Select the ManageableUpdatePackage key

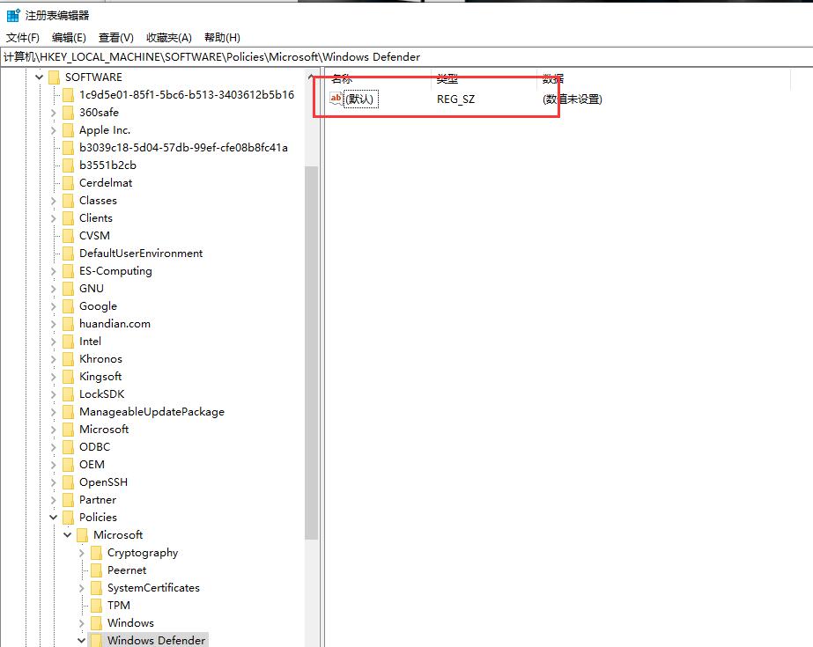(x=152, y=412)
